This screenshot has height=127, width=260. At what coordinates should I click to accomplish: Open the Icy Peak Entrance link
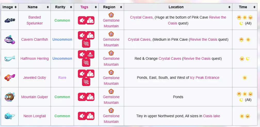(205, 78)
